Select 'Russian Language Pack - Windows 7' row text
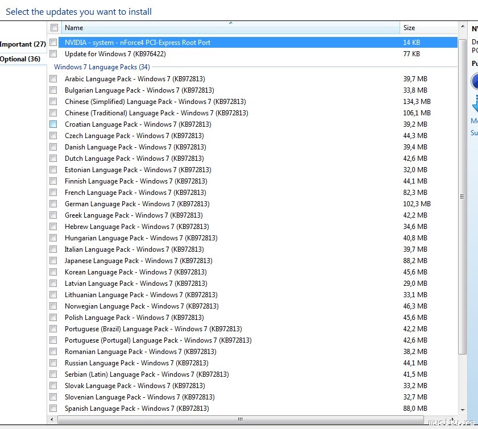 (136, 363)
